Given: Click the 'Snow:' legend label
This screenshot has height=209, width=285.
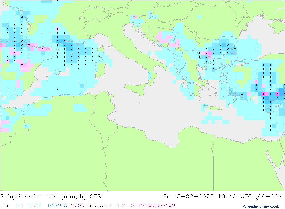Looking at the screenshot, I should click(x=95, y=205).
